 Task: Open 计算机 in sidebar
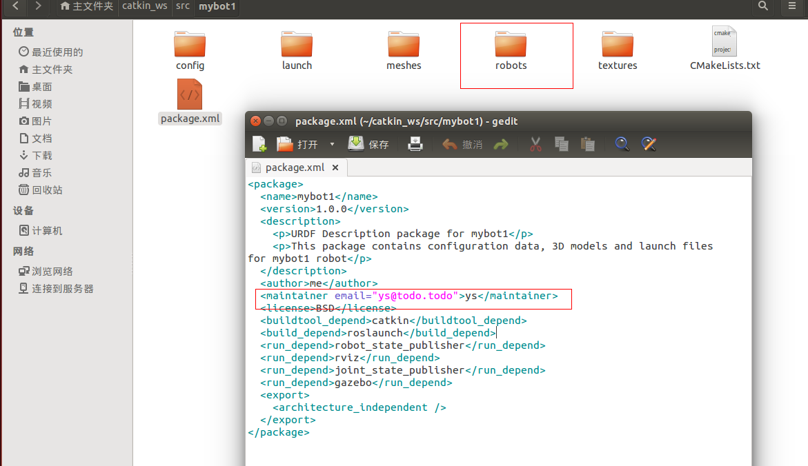[x=40, y=231]
